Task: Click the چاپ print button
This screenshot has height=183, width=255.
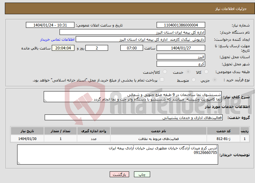Action: [x=142, y=174]
